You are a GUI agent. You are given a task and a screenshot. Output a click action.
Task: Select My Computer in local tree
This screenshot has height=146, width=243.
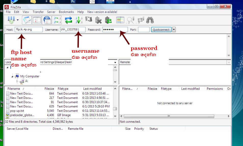click(x=30, y=76)
